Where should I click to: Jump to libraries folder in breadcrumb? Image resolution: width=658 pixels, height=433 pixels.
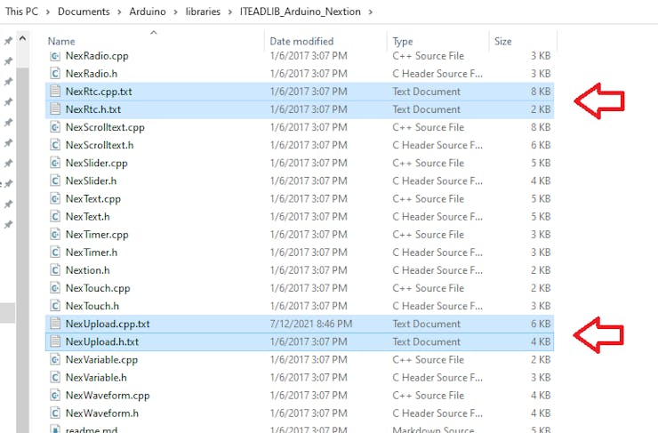tap(203, 12)
